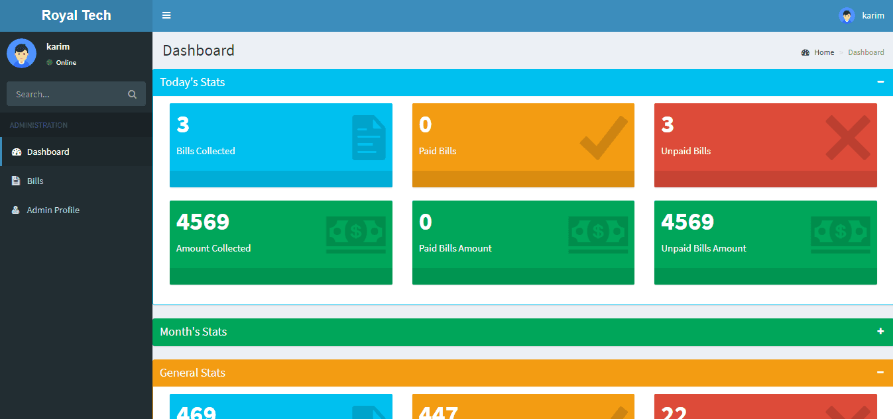Click the Unpaid Bills Amount card footer bar

pyautogui.click(x=766, y=277)
